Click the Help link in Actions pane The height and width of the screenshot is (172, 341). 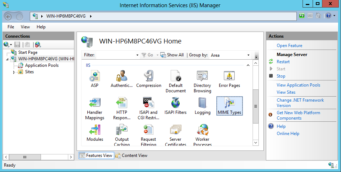pos(281,126)
